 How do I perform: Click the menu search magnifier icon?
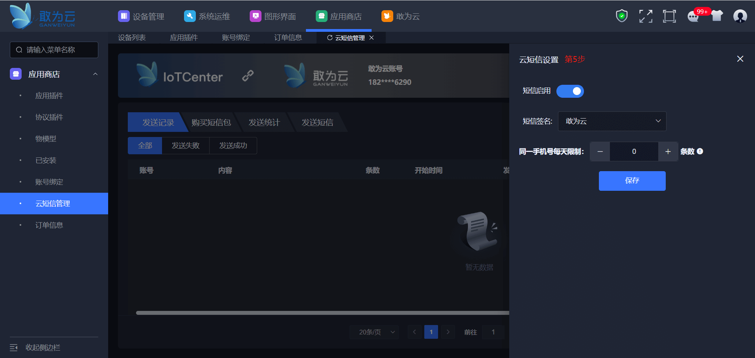[19, 50]
